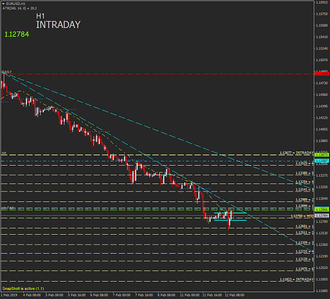Click the 1.15070 price scale value
Viewport: 330px width, 299px height.
[x=322, y=60]
